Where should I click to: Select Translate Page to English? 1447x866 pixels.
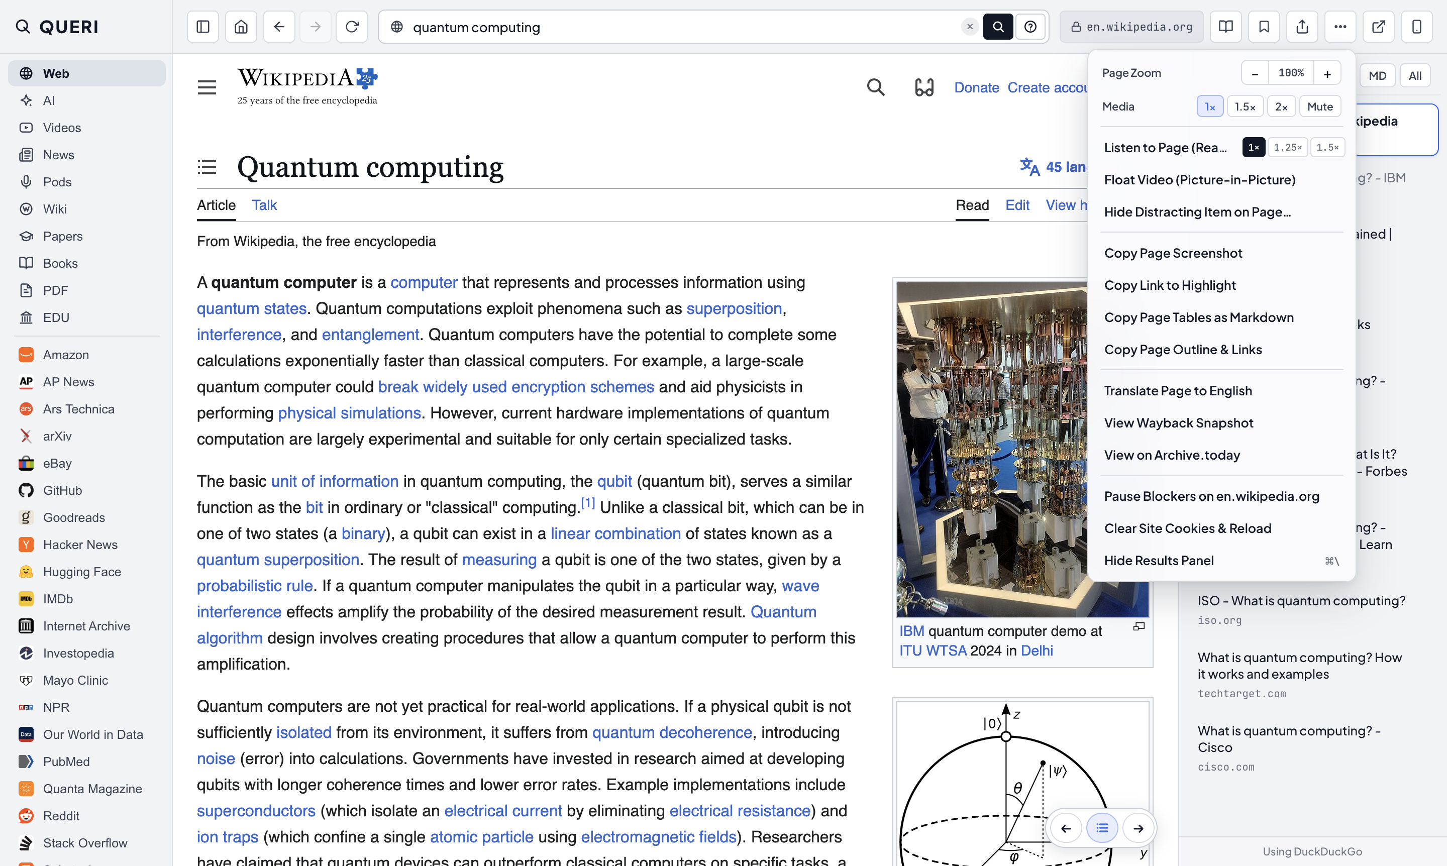pyautogui.click(x=1221, y=391)
